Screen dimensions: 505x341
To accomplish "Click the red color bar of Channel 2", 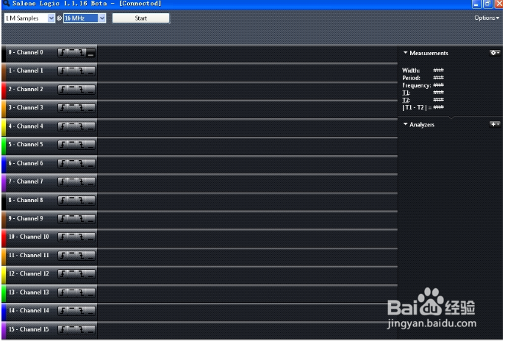I will coord(4,90).
